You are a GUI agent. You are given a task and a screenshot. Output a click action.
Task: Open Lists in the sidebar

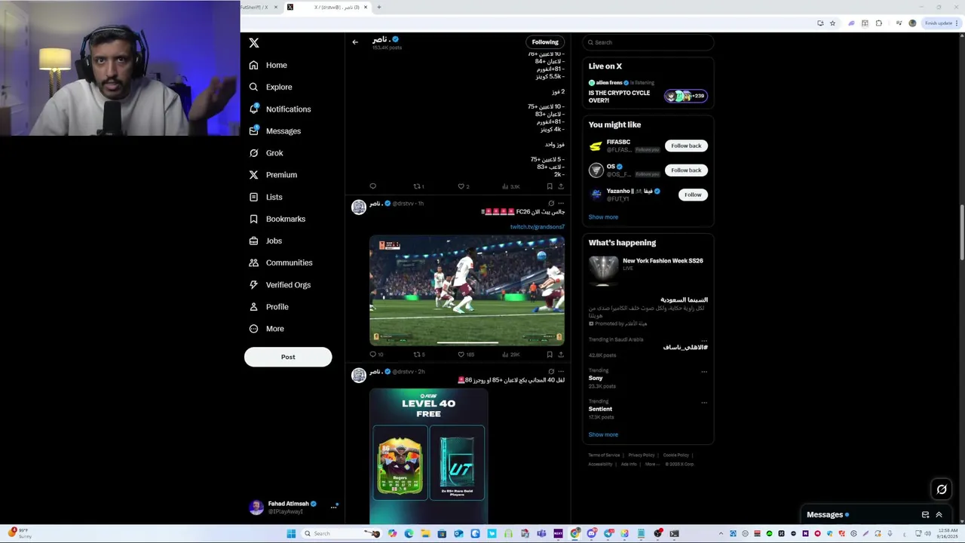coord(265,197)
